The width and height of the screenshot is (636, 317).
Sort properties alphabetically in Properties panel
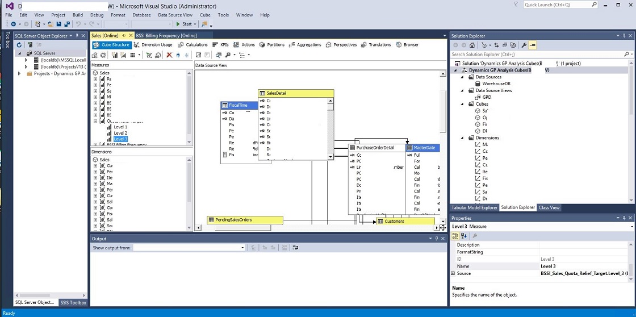coord(463,236)
